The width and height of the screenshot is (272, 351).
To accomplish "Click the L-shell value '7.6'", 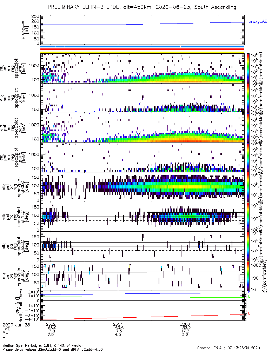I will pyautogui.click(x=51, y=335).
